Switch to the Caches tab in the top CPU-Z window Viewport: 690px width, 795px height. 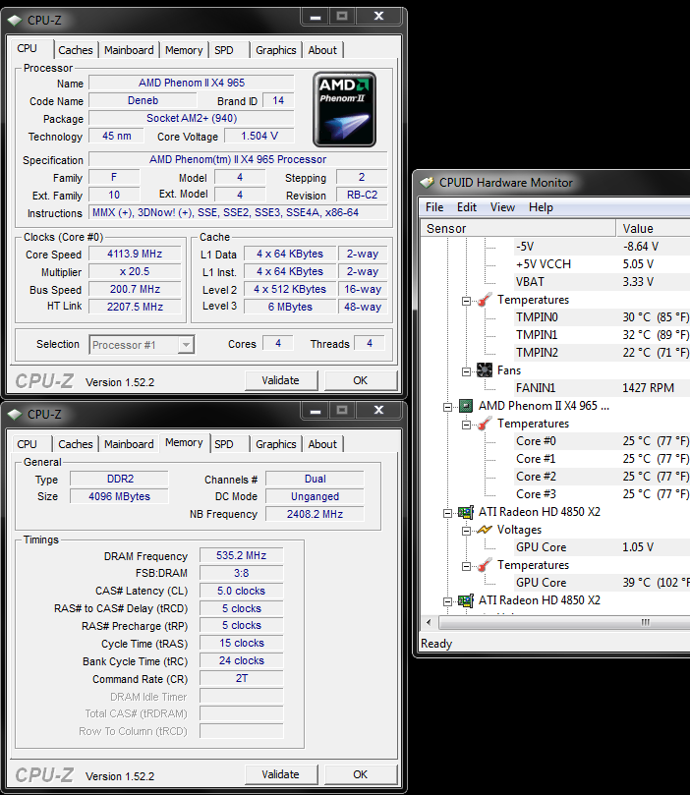(x=76, y=50)
